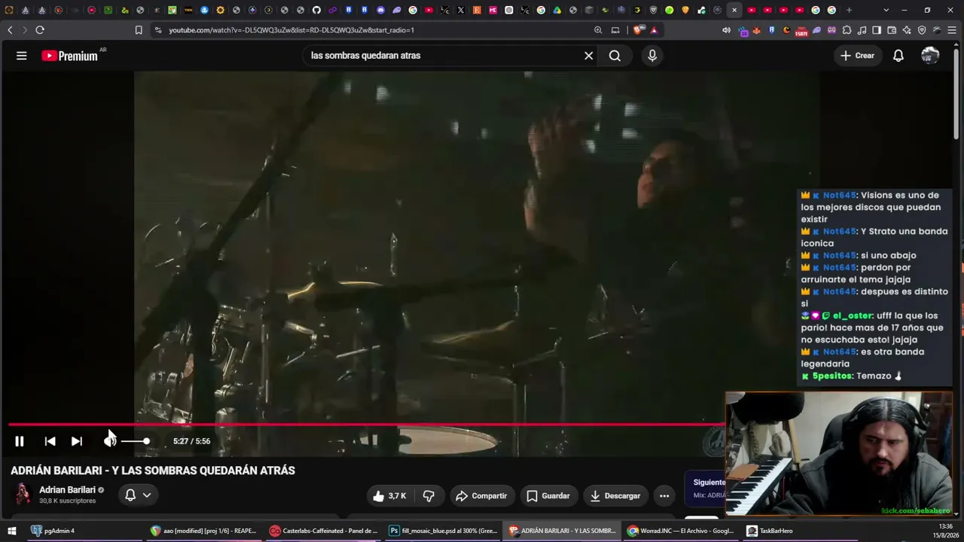
Task: Save the video with Guardar
Action: click(x=548, y=496)
